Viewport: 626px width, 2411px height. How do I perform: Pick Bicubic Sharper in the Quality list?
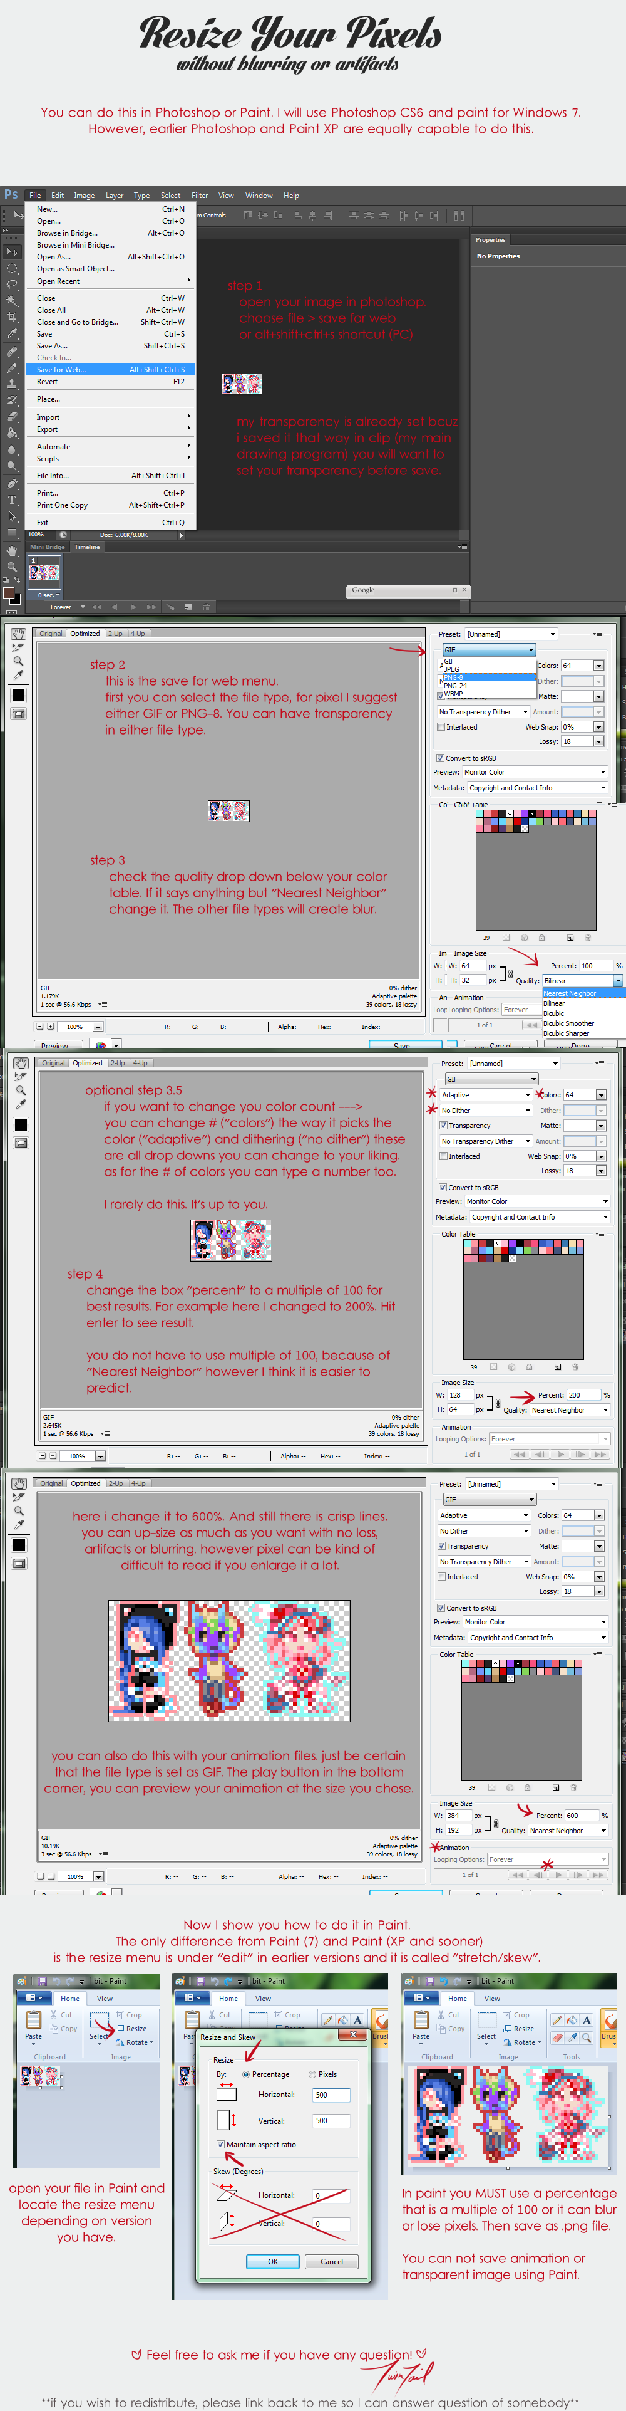click(x=584, y=1033)
